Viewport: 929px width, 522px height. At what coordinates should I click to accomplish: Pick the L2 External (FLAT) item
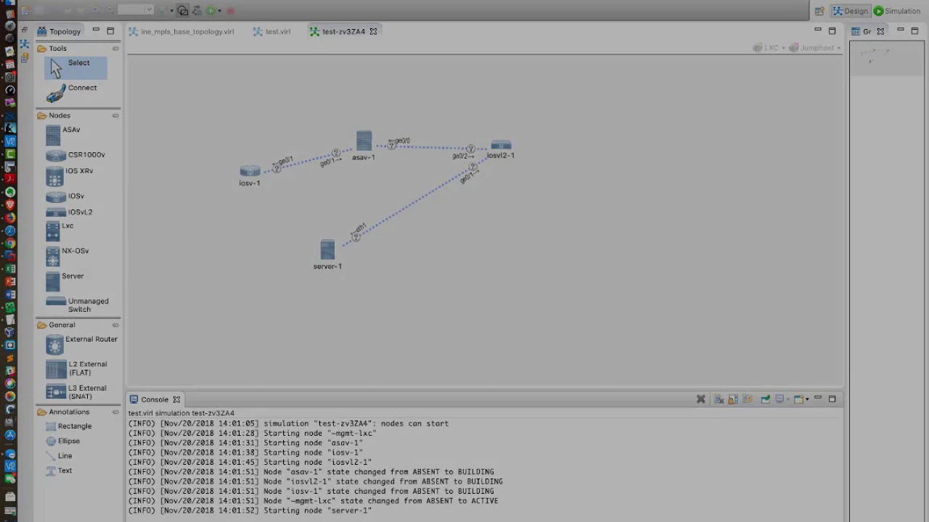coord(77,368)
